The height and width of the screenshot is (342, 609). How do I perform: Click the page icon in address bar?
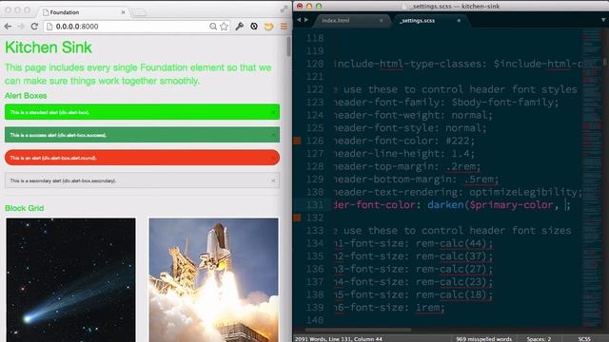(49, 27)
